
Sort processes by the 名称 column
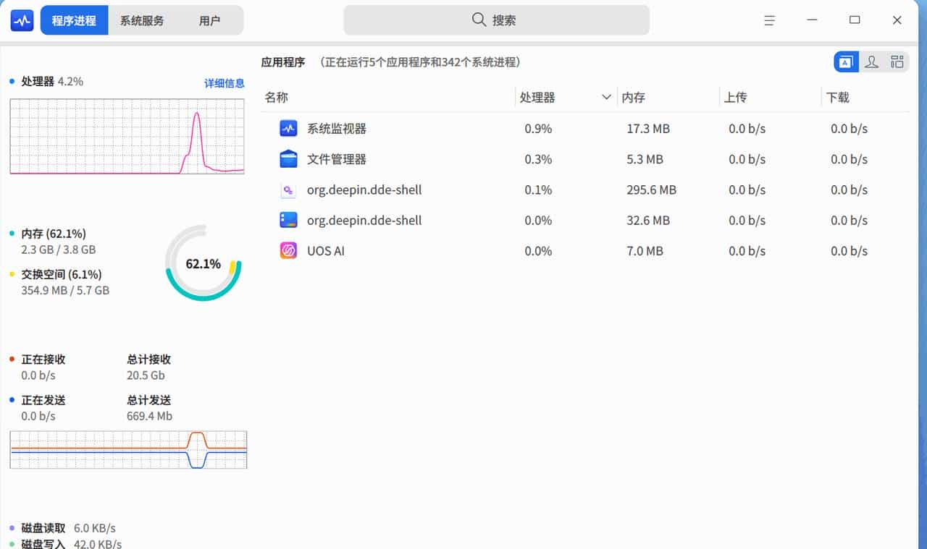click(276, 97)
